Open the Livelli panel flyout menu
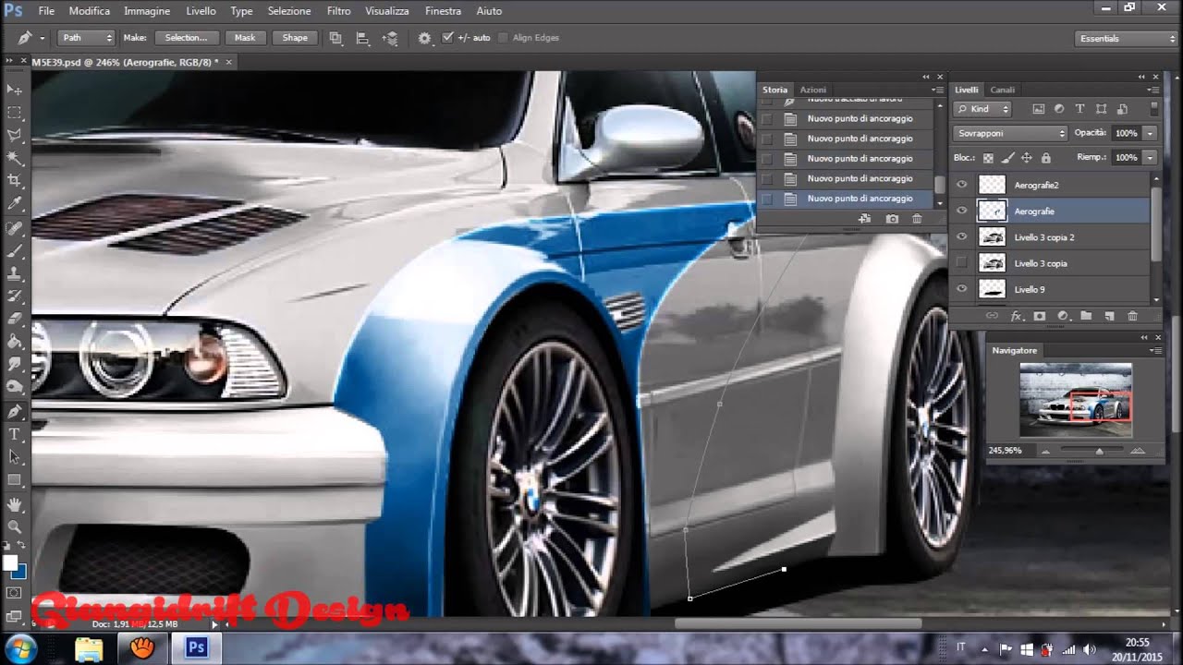Image resolution: width=1183 pixels, height=665 pixels. [x=1153, y=90]
